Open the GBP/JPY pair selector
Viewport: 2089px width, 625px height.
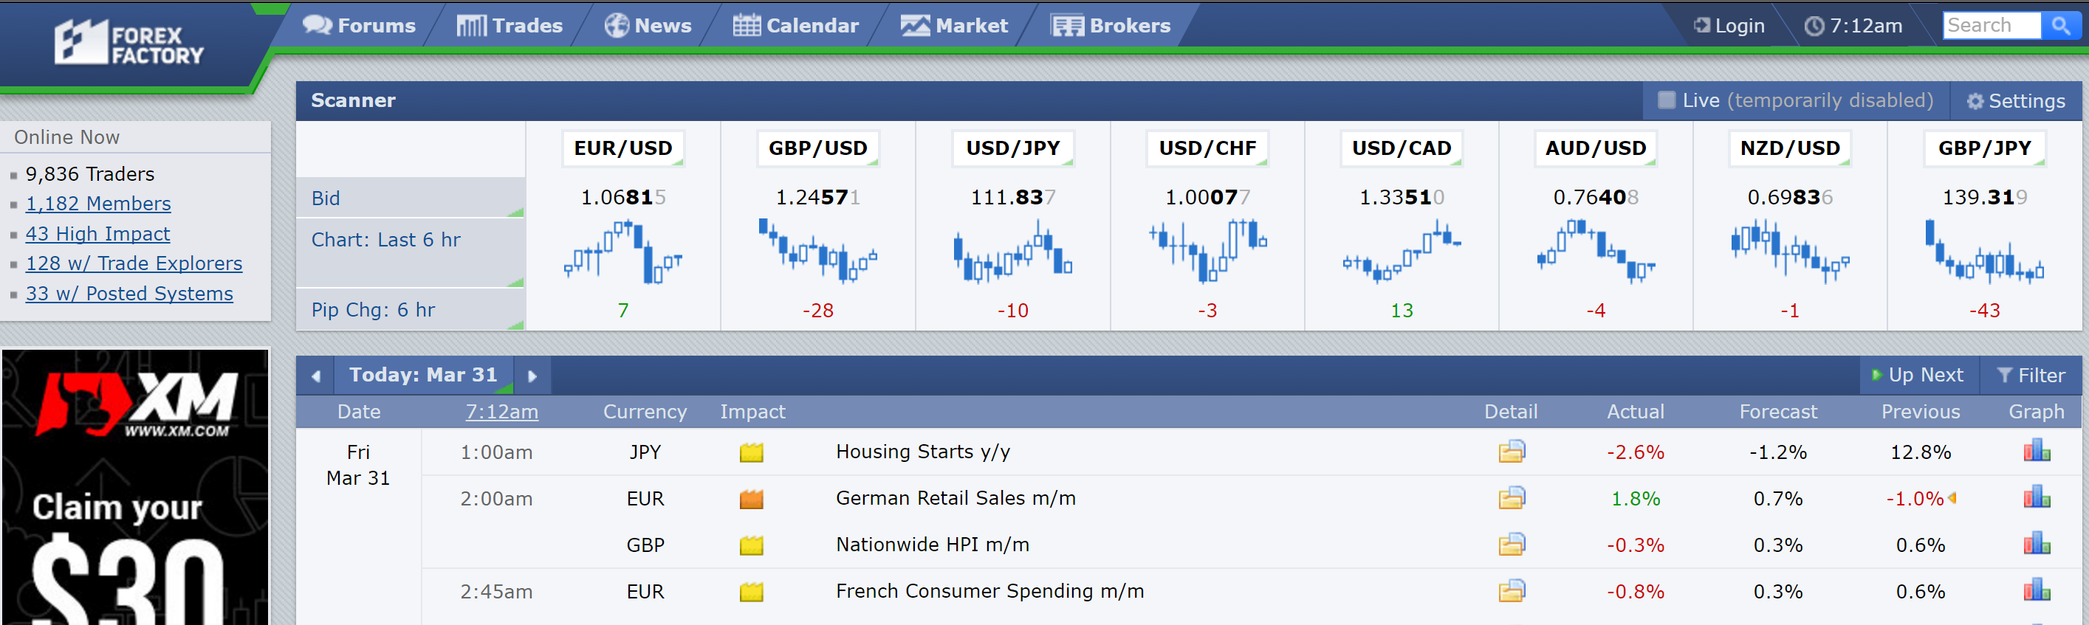1984,148
